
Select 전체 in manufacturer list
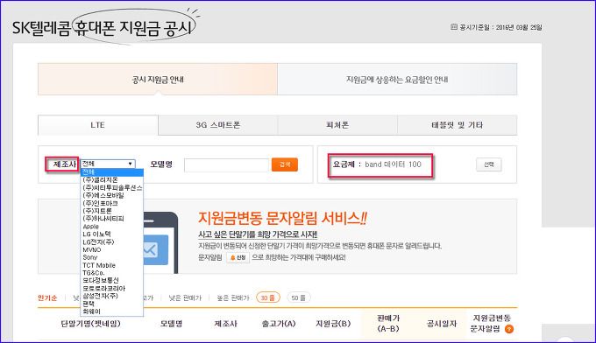pos(112,171)
